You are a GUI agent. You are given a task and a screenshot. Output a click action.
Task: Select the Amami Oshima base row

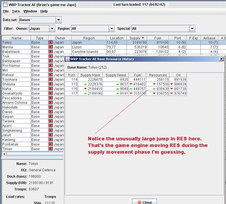[33, 103]
